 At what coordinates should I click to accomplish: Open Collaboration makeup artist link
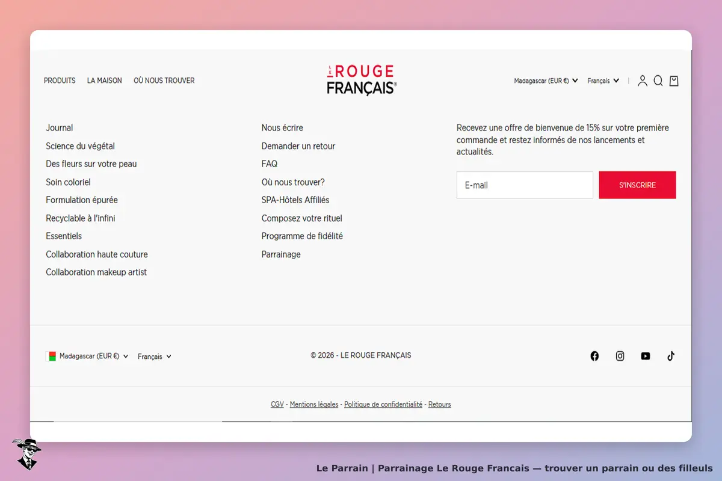pyautogui.click(x=96, y=272)
